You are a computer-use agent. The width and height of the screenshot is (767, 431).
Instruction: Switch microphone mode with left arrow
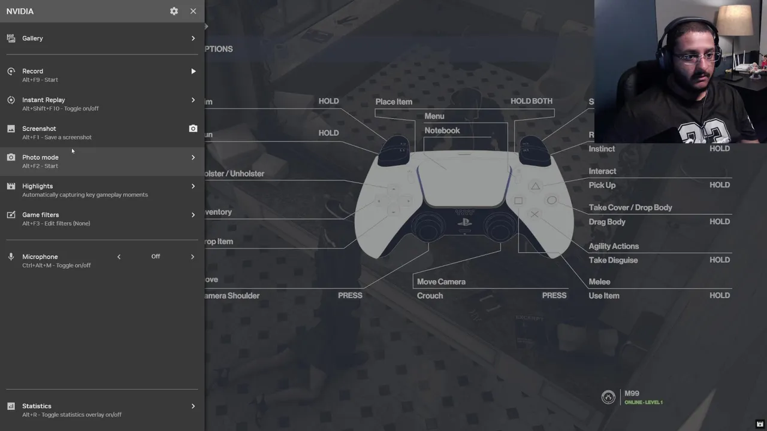pyautogui.click(x=119, y=257)
